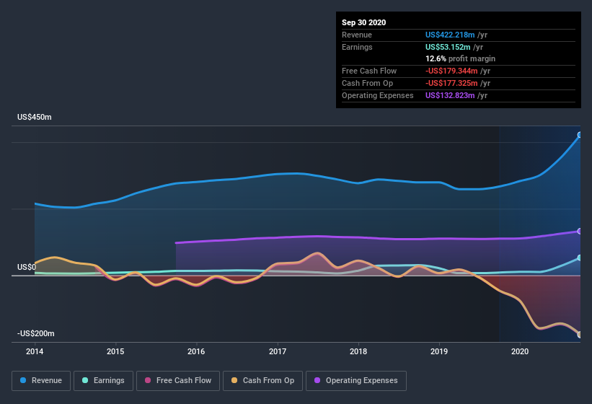Click the blue Revenue endpoint marker
Image resolution: width=592 pixels, height=404 pixels.
coord(580,135)
